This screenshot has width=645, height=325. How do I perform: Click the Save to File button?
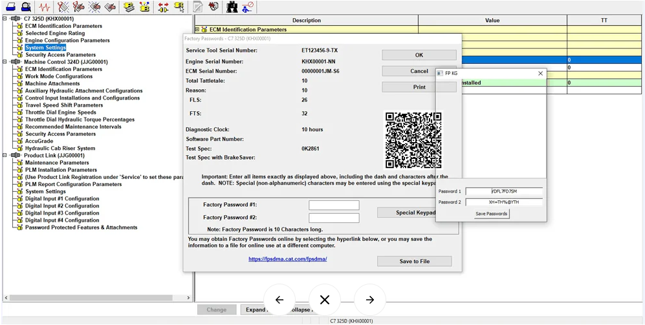click(414, 261)
